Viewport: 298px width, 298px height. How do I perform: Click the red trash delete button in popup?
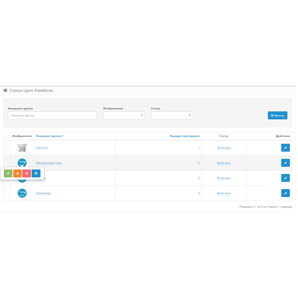(x=27, y=173)
